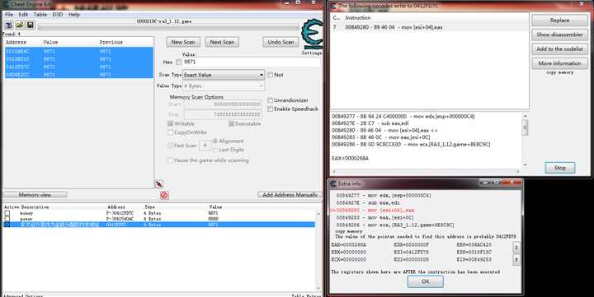The image size is (594, 297).
Task: Activate the money entry checkbox
Action: tap(7, 213)
